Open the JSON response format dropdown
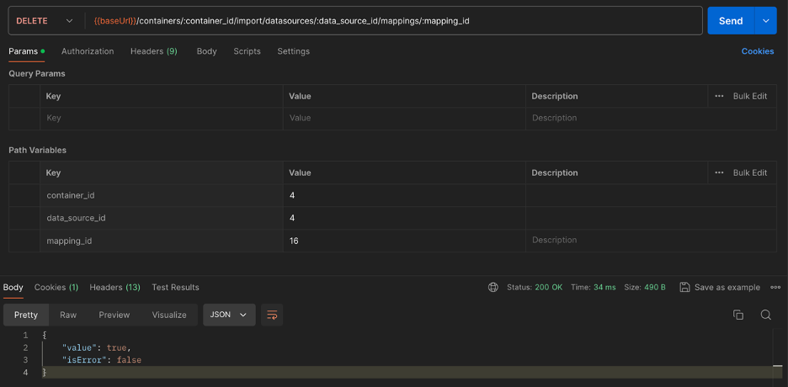 pos(229,315)
